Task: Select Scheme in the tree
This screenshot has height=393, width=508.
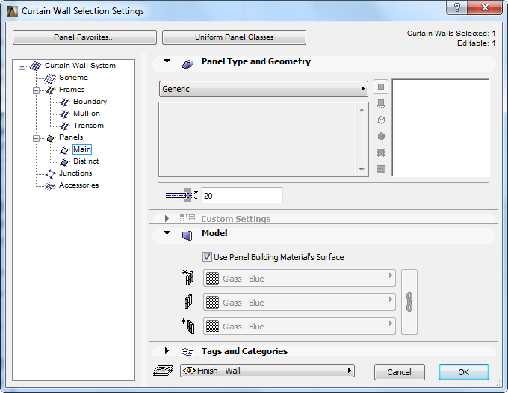Action: 73,78
